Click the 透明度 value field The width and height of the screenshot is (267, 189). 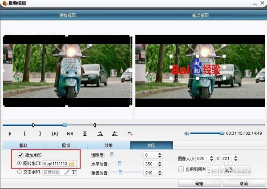(x=150, y=155)
